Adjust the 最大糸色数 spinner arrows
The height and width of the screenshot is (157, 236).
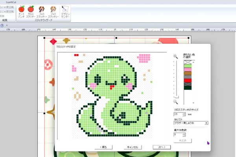184,134
